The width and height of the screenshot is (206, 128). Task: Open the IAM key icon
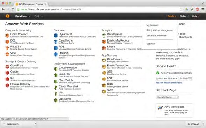[56, 94]
